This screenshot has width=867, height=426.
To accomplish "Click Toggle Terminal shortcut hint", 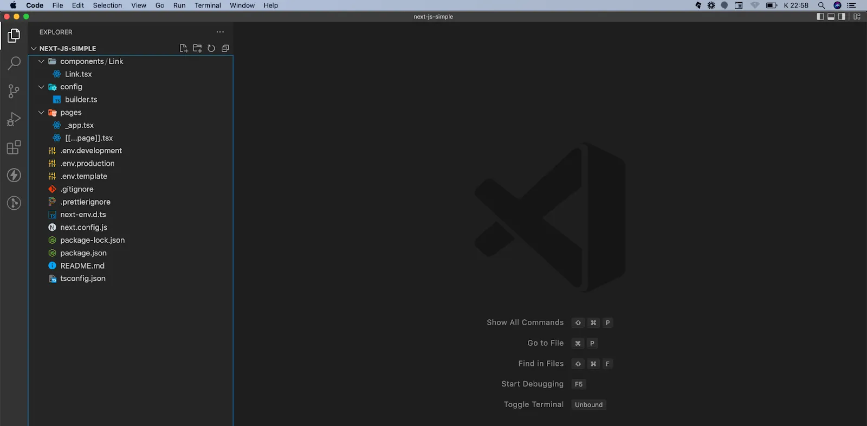I will [555, 405].
